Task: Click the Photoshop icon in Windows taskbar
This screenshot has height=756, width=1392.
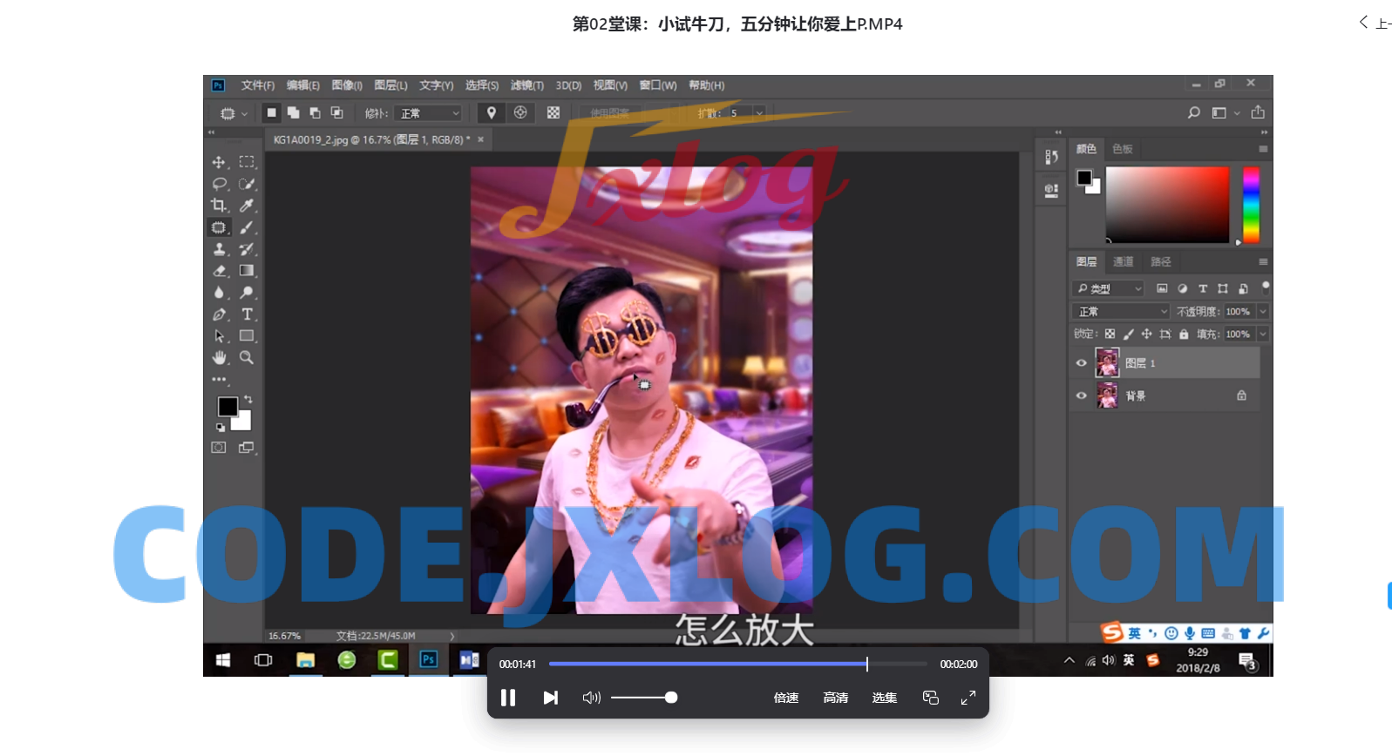Action: point(428,660)
